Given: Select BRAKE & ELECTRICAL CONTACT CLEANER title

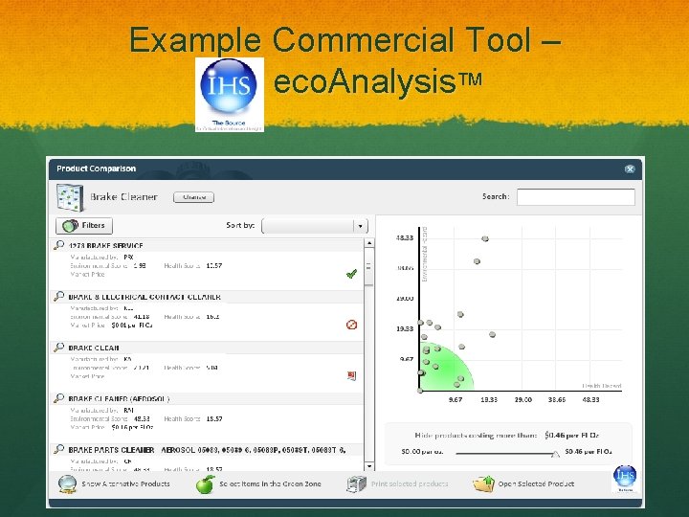Looking at the screenshot, I should click(144, 297).
